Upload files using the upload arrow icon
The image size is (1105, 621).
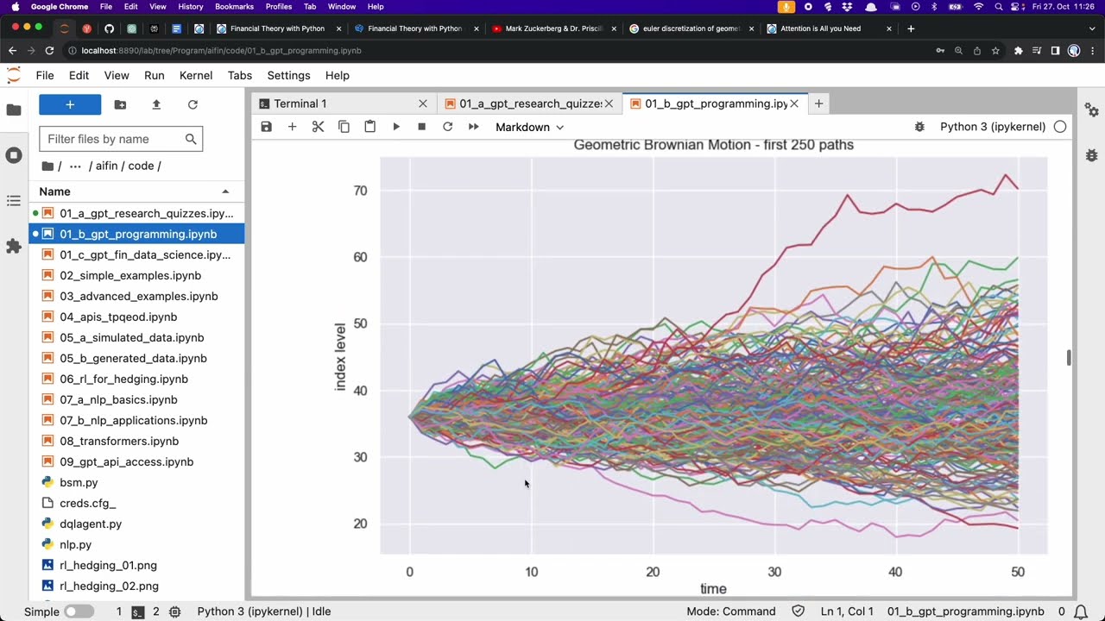pyautogui.click(x=156, y=104)
